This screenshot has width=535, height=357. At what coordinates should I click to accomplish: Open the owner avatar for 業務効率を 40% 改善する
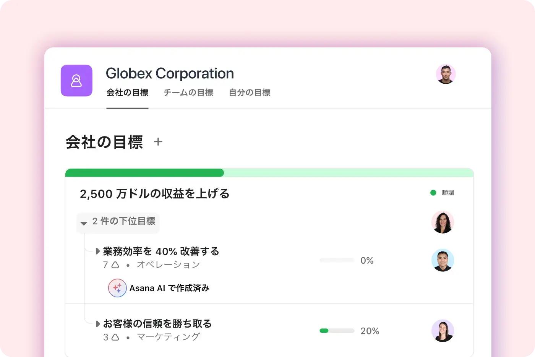443,260
